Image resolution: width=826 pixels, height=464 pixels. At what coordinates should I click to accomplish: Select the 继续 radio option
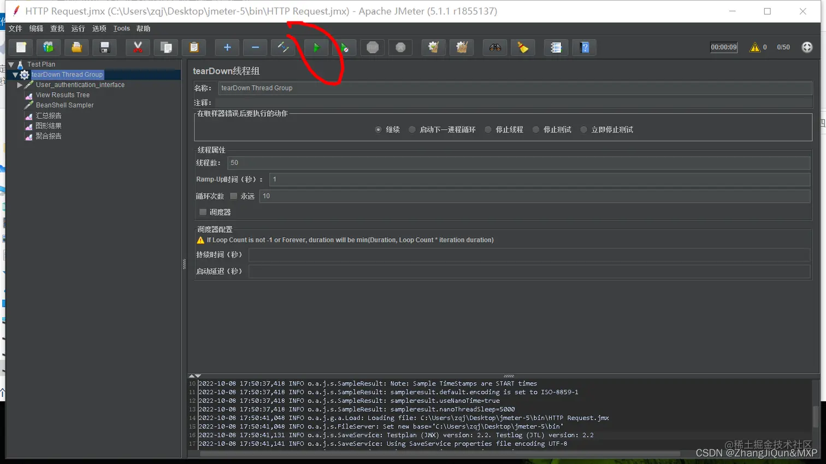pos(378,130)
